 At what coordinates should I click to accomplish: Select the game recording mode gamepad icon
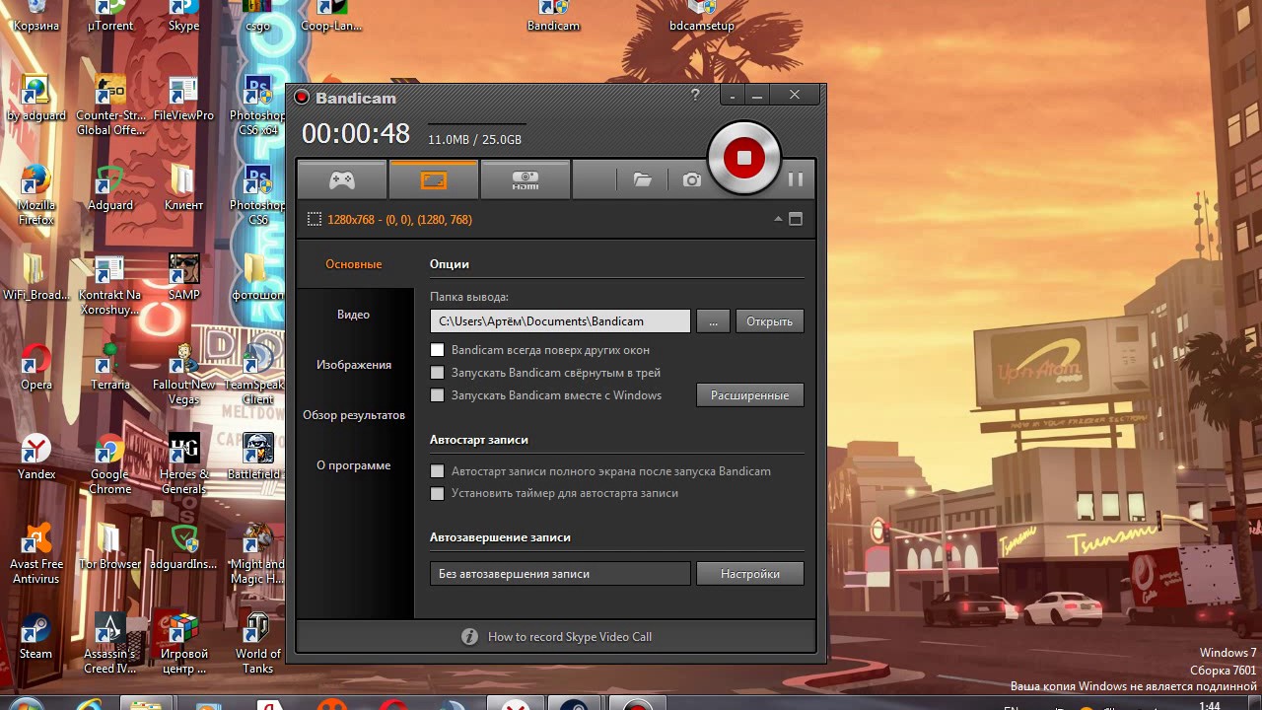pos(341,180)
